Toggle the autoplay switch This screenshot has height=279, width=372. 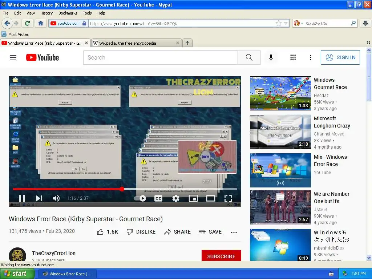pyautogui.click(x=140, y=198)
